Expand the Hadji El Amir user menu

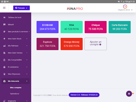(125, 10)
